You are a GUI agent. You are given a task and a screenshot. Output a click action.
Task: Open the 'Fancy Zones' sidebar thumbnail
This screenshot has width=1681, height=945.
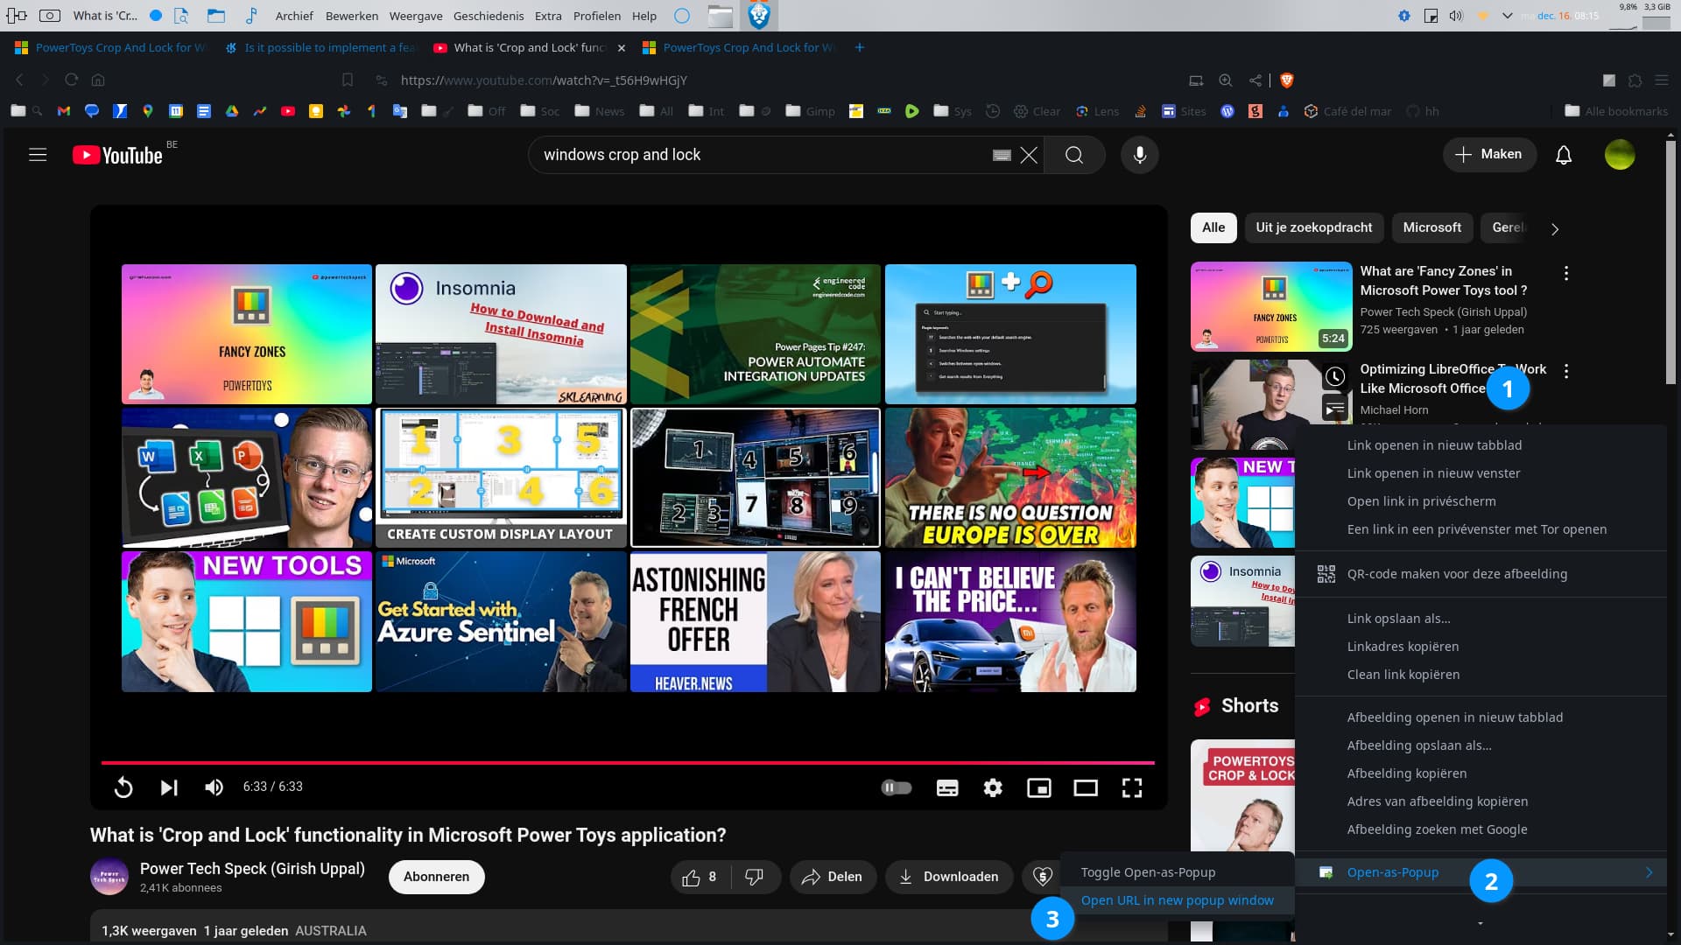[x=1271, y=306]
